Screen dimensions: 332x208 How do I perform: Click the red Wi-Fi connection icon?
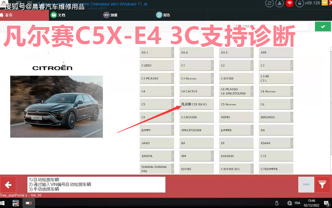click(x=289, y=3)
